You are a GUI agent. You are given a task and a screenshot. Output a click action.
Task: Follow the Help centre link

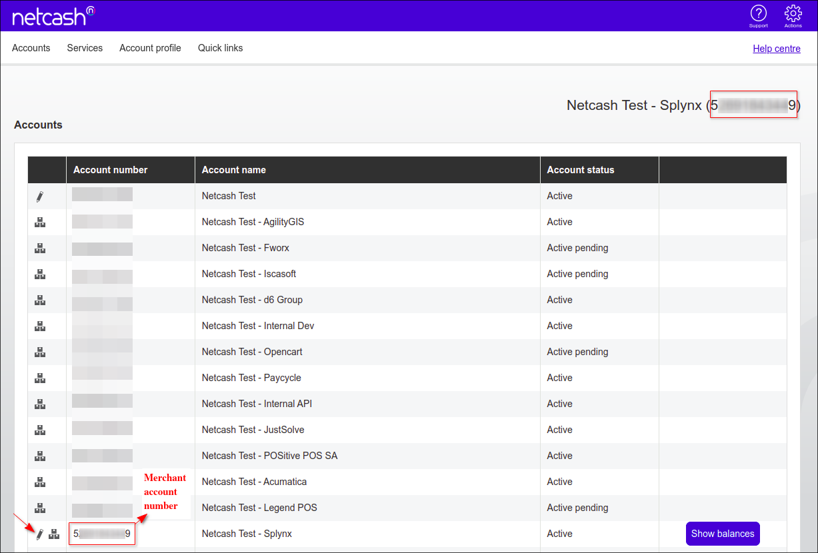click(776, 49)
